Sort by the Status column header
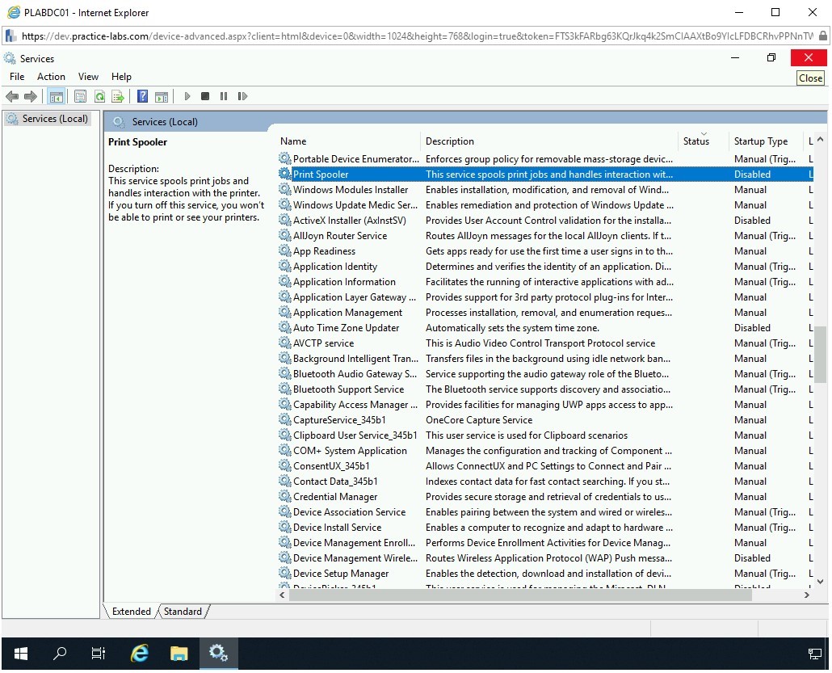 [x=695, y=141]
